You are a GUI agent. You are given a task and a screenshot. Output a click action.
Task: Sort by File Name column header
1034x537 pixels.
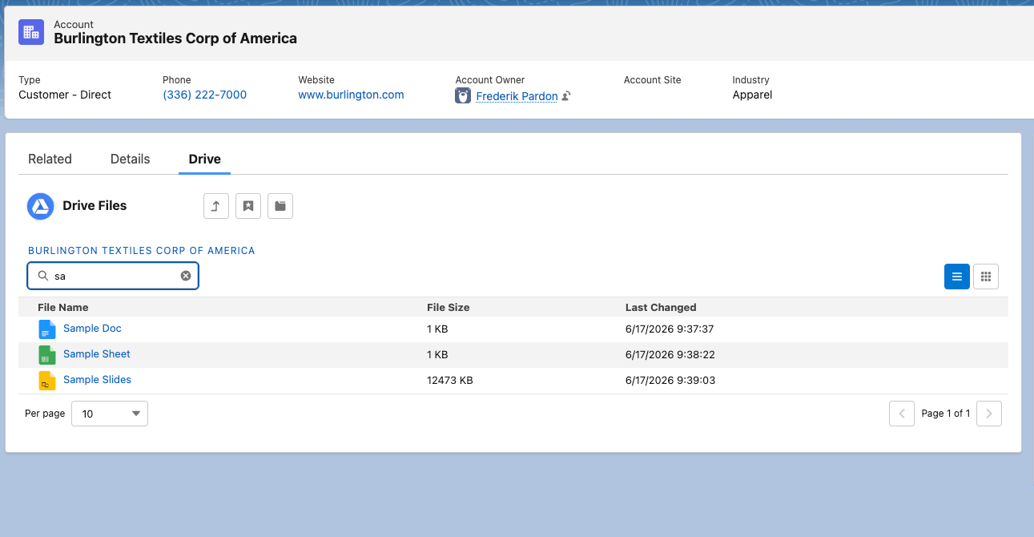pos(63,308)
